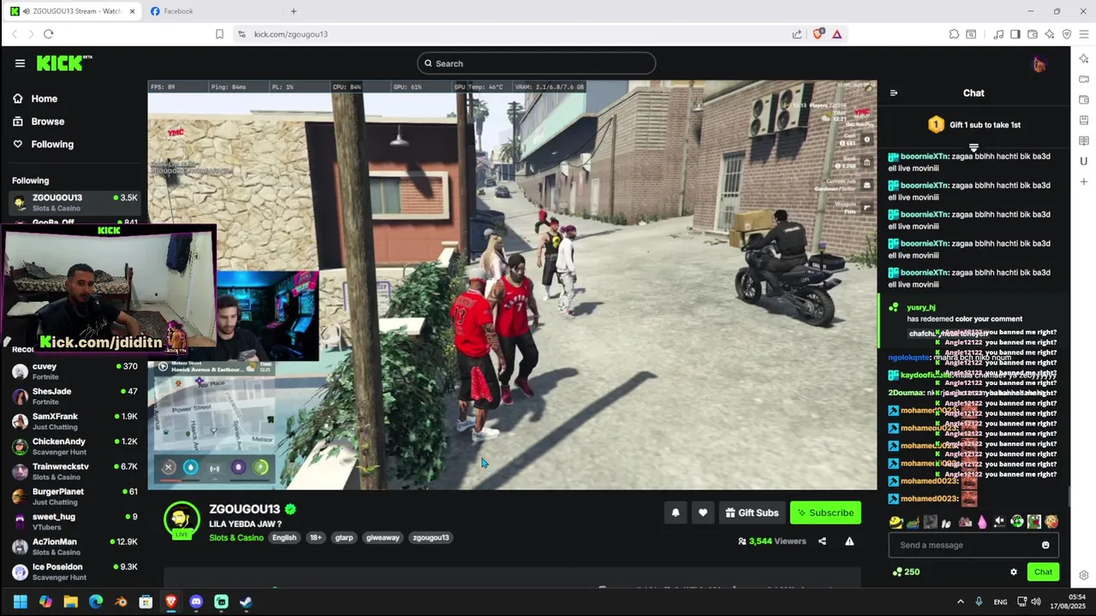Bookmark this page
Screen dimensions: 1096x616
[x=219, y=34]
